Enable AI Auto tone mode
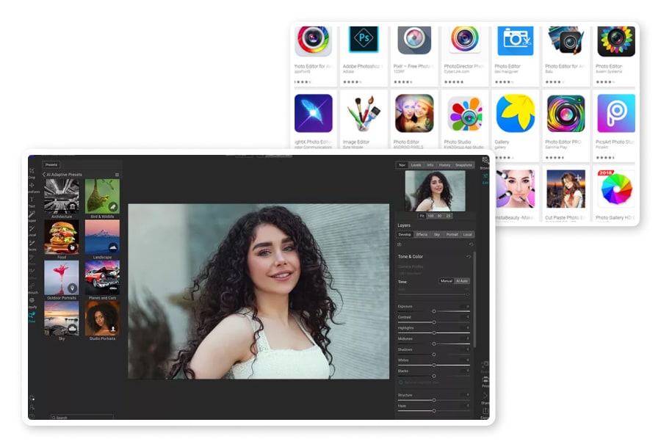Viewport: 661px width, 447px height. tap(462, 281)
